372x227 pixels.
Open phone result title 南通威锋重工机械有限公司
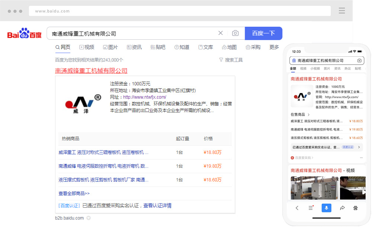coord(316,79)
